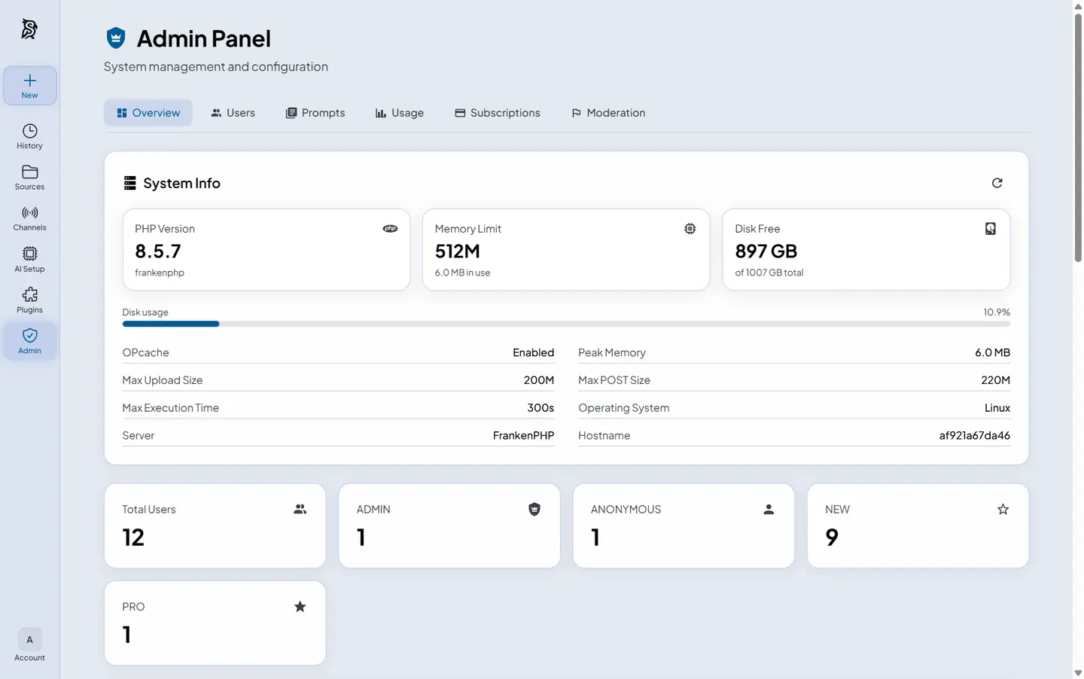1084x679 pixels.
Task: Click the Memory Limit value 512M
Action: 458,251
